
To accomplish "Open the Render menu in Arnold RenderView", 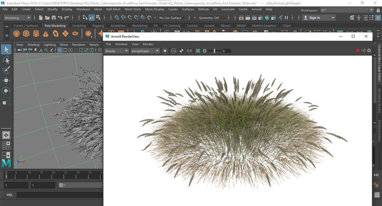I will pos(148,44).
